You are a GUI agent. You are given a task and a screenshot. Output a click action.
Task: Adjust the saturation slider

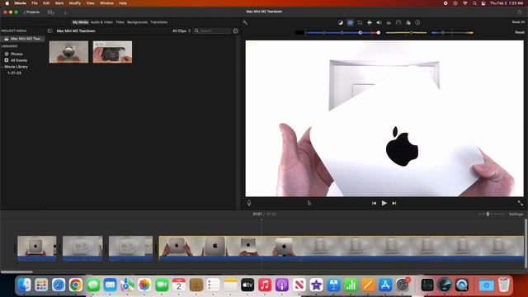point(406,33)
